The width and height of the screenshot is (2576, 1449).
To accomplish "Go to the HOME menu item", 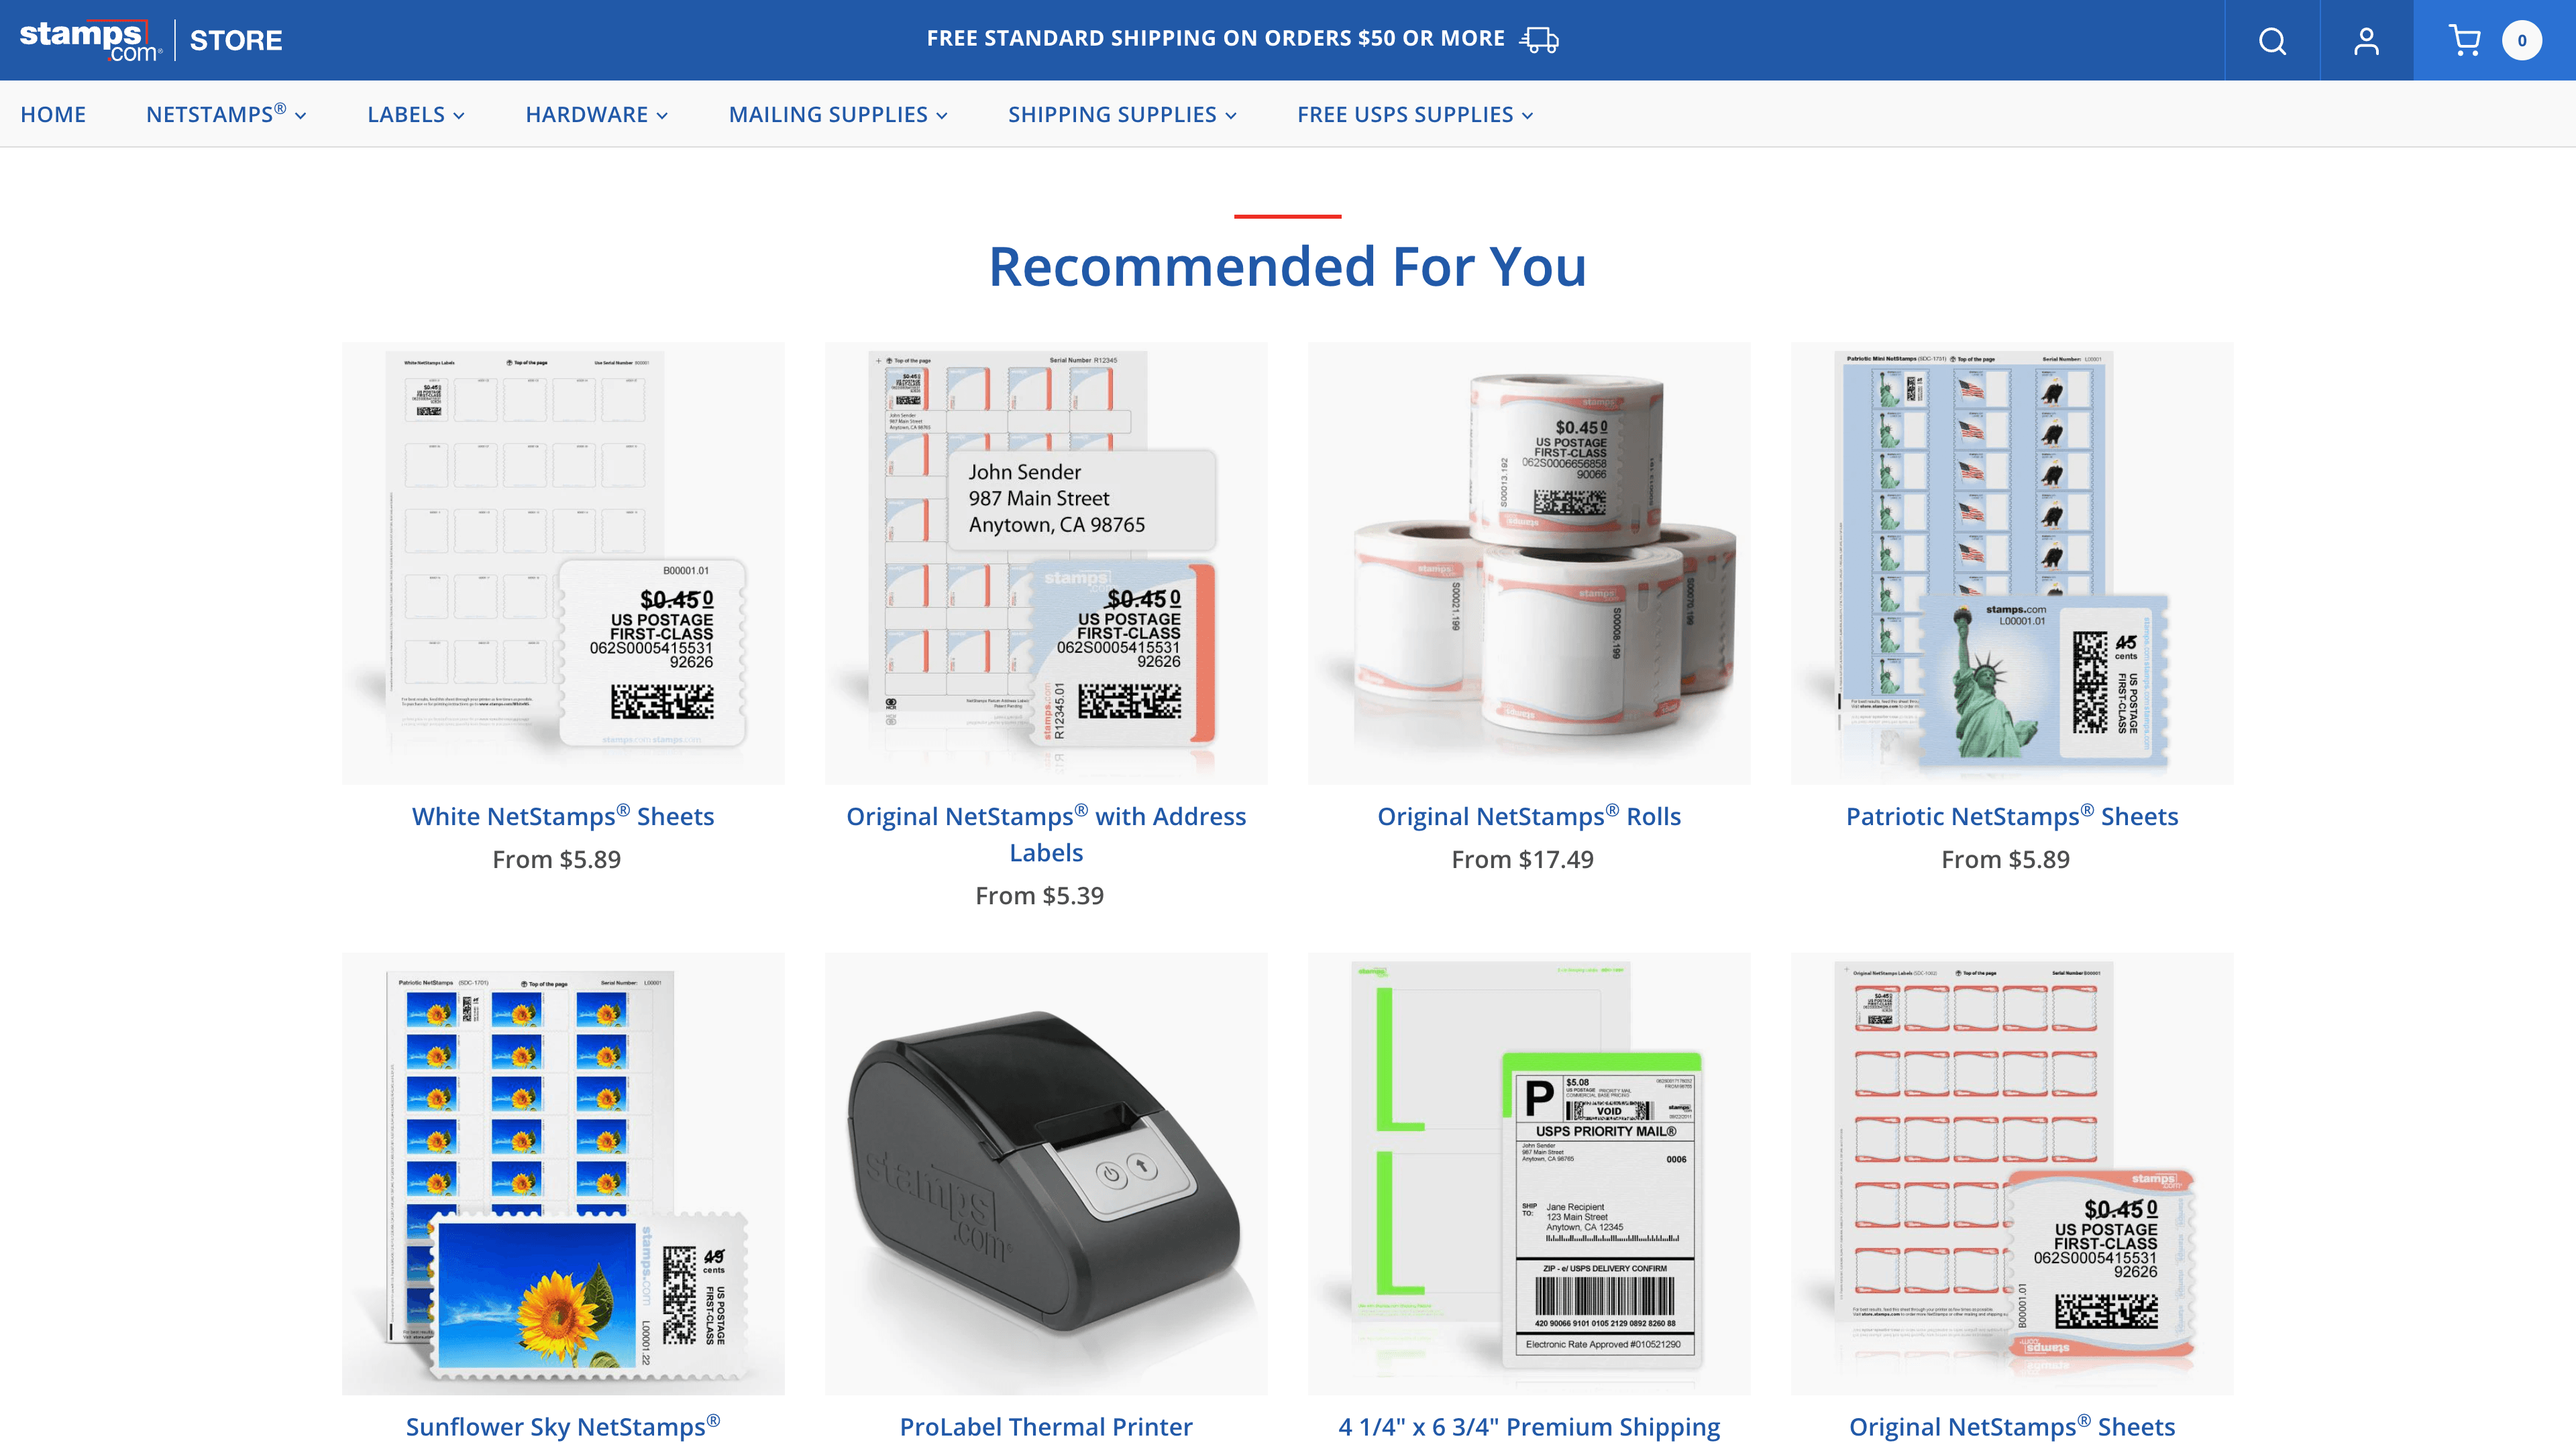I will pyautogui.click(x=53, y=114).
